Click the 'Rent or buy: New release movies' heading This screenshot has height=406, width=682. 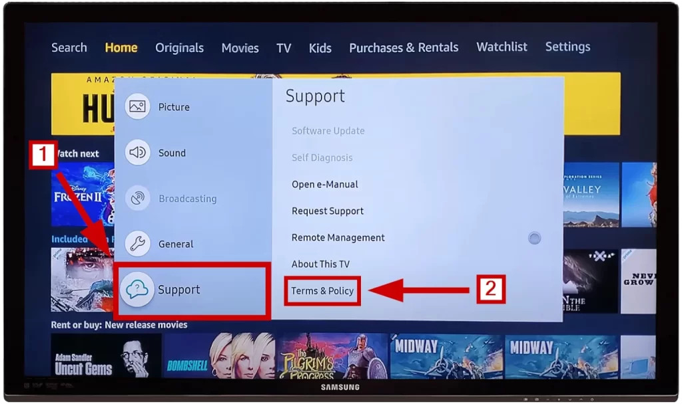click(x=119, y=325)
